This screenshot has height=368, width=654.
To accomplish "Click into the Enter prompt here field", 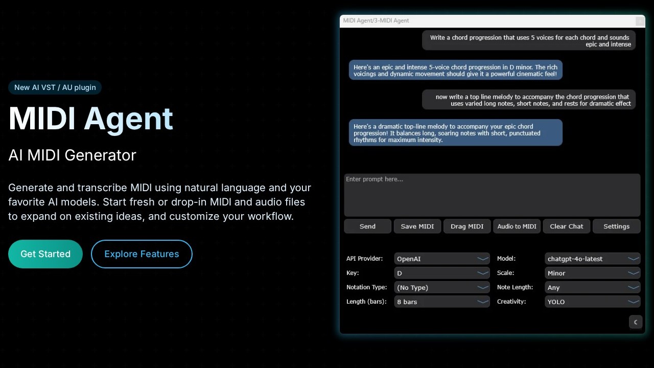I will pyautogui.click(x=492, y=195).
